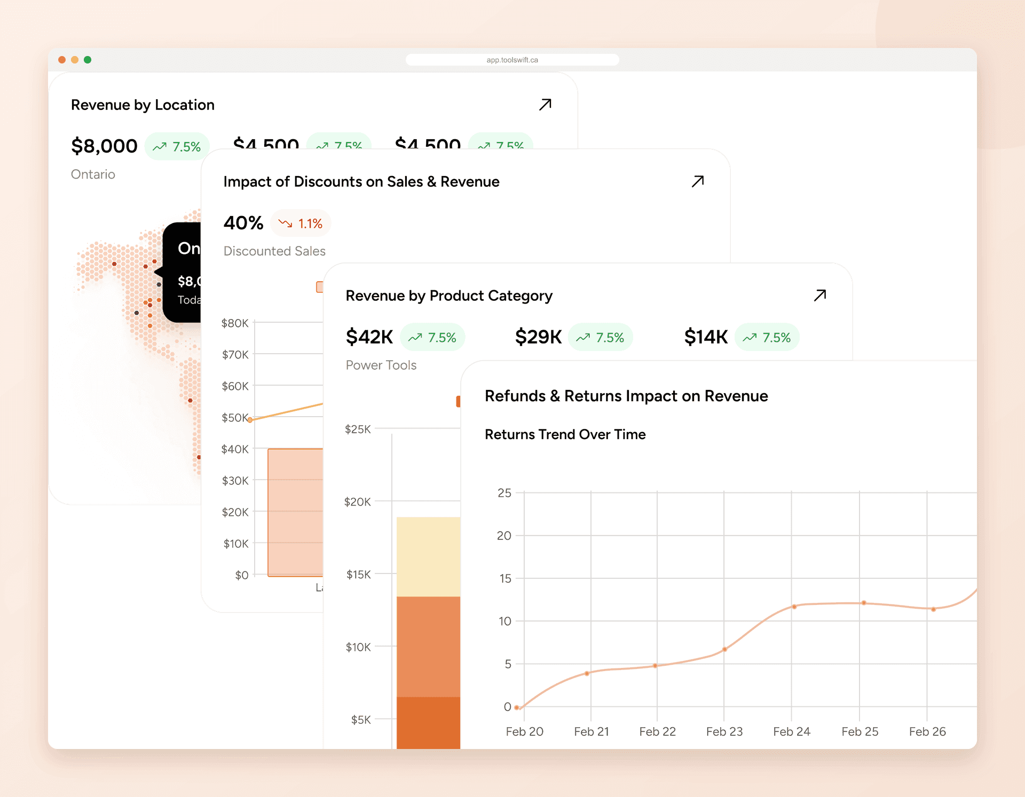The image size is (1025, 797).
Task: Expand the Impact of Discounts card arrow
Action: [698, 181]
